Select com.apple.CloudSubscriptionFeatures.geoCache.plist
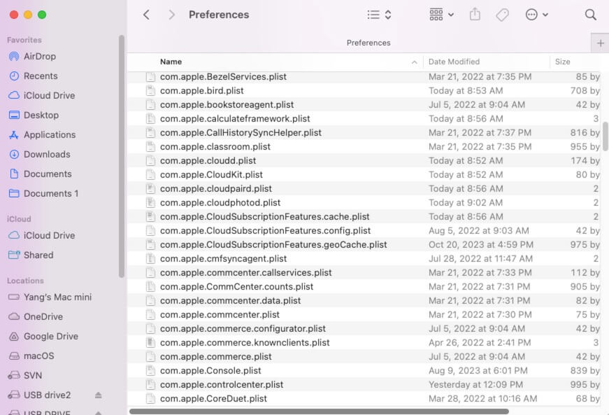 pos(273,245)
